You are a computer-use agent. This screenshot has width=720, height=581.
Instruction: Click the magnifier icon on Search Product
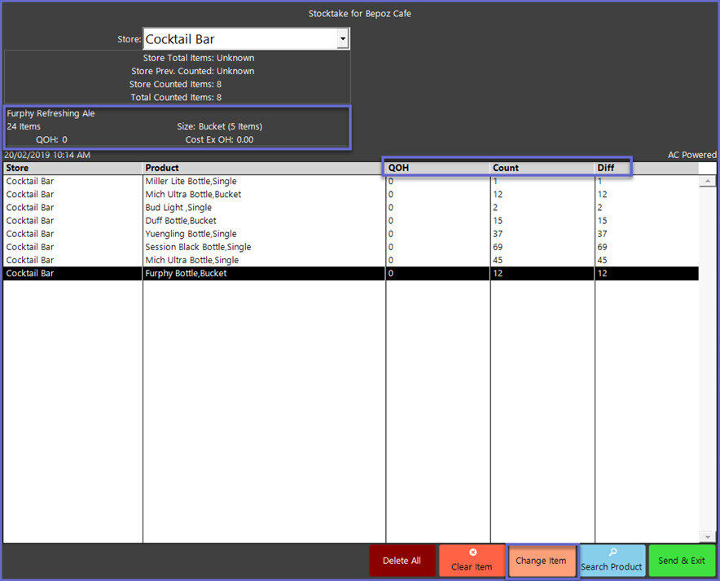pyautogui.click(x=612, y=552)
